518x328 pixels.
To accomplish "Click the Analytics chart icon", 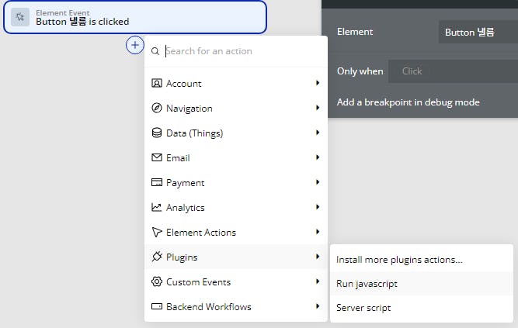I will 157,207.
